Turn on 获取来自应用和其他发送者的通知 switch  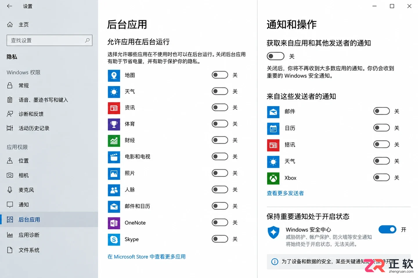(x=275, y=56)
